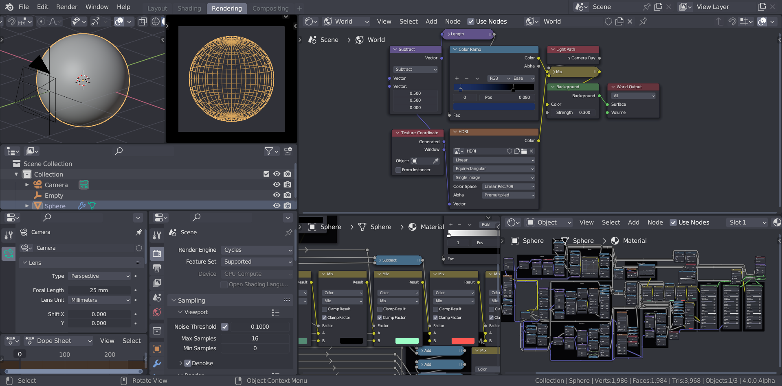Hide the Sphere using its eye visibility toggle
The height and width of the screenshot is (386, 782).
(x=277, y=205)
